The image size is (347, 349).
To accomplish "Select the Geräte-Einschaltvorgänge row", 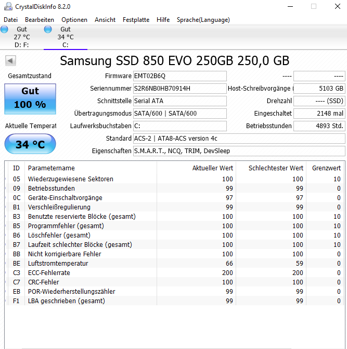I will [x=175, y=197].
